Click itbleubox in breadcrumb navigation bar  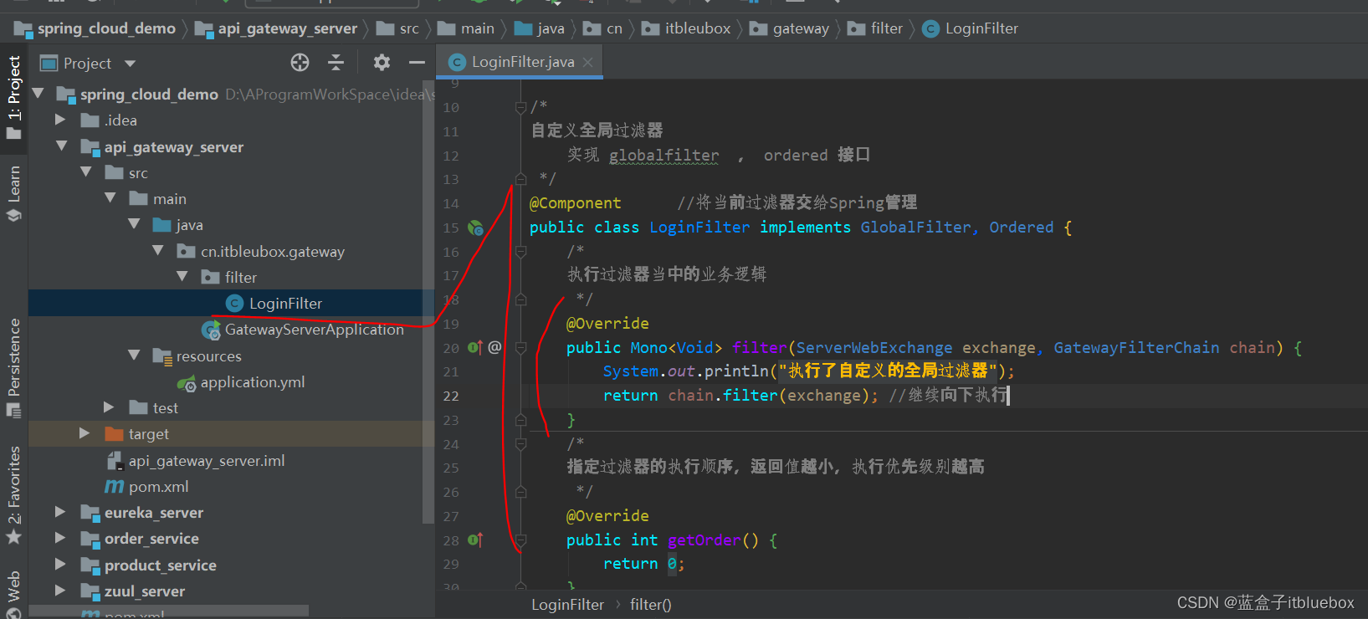[698, 28]
